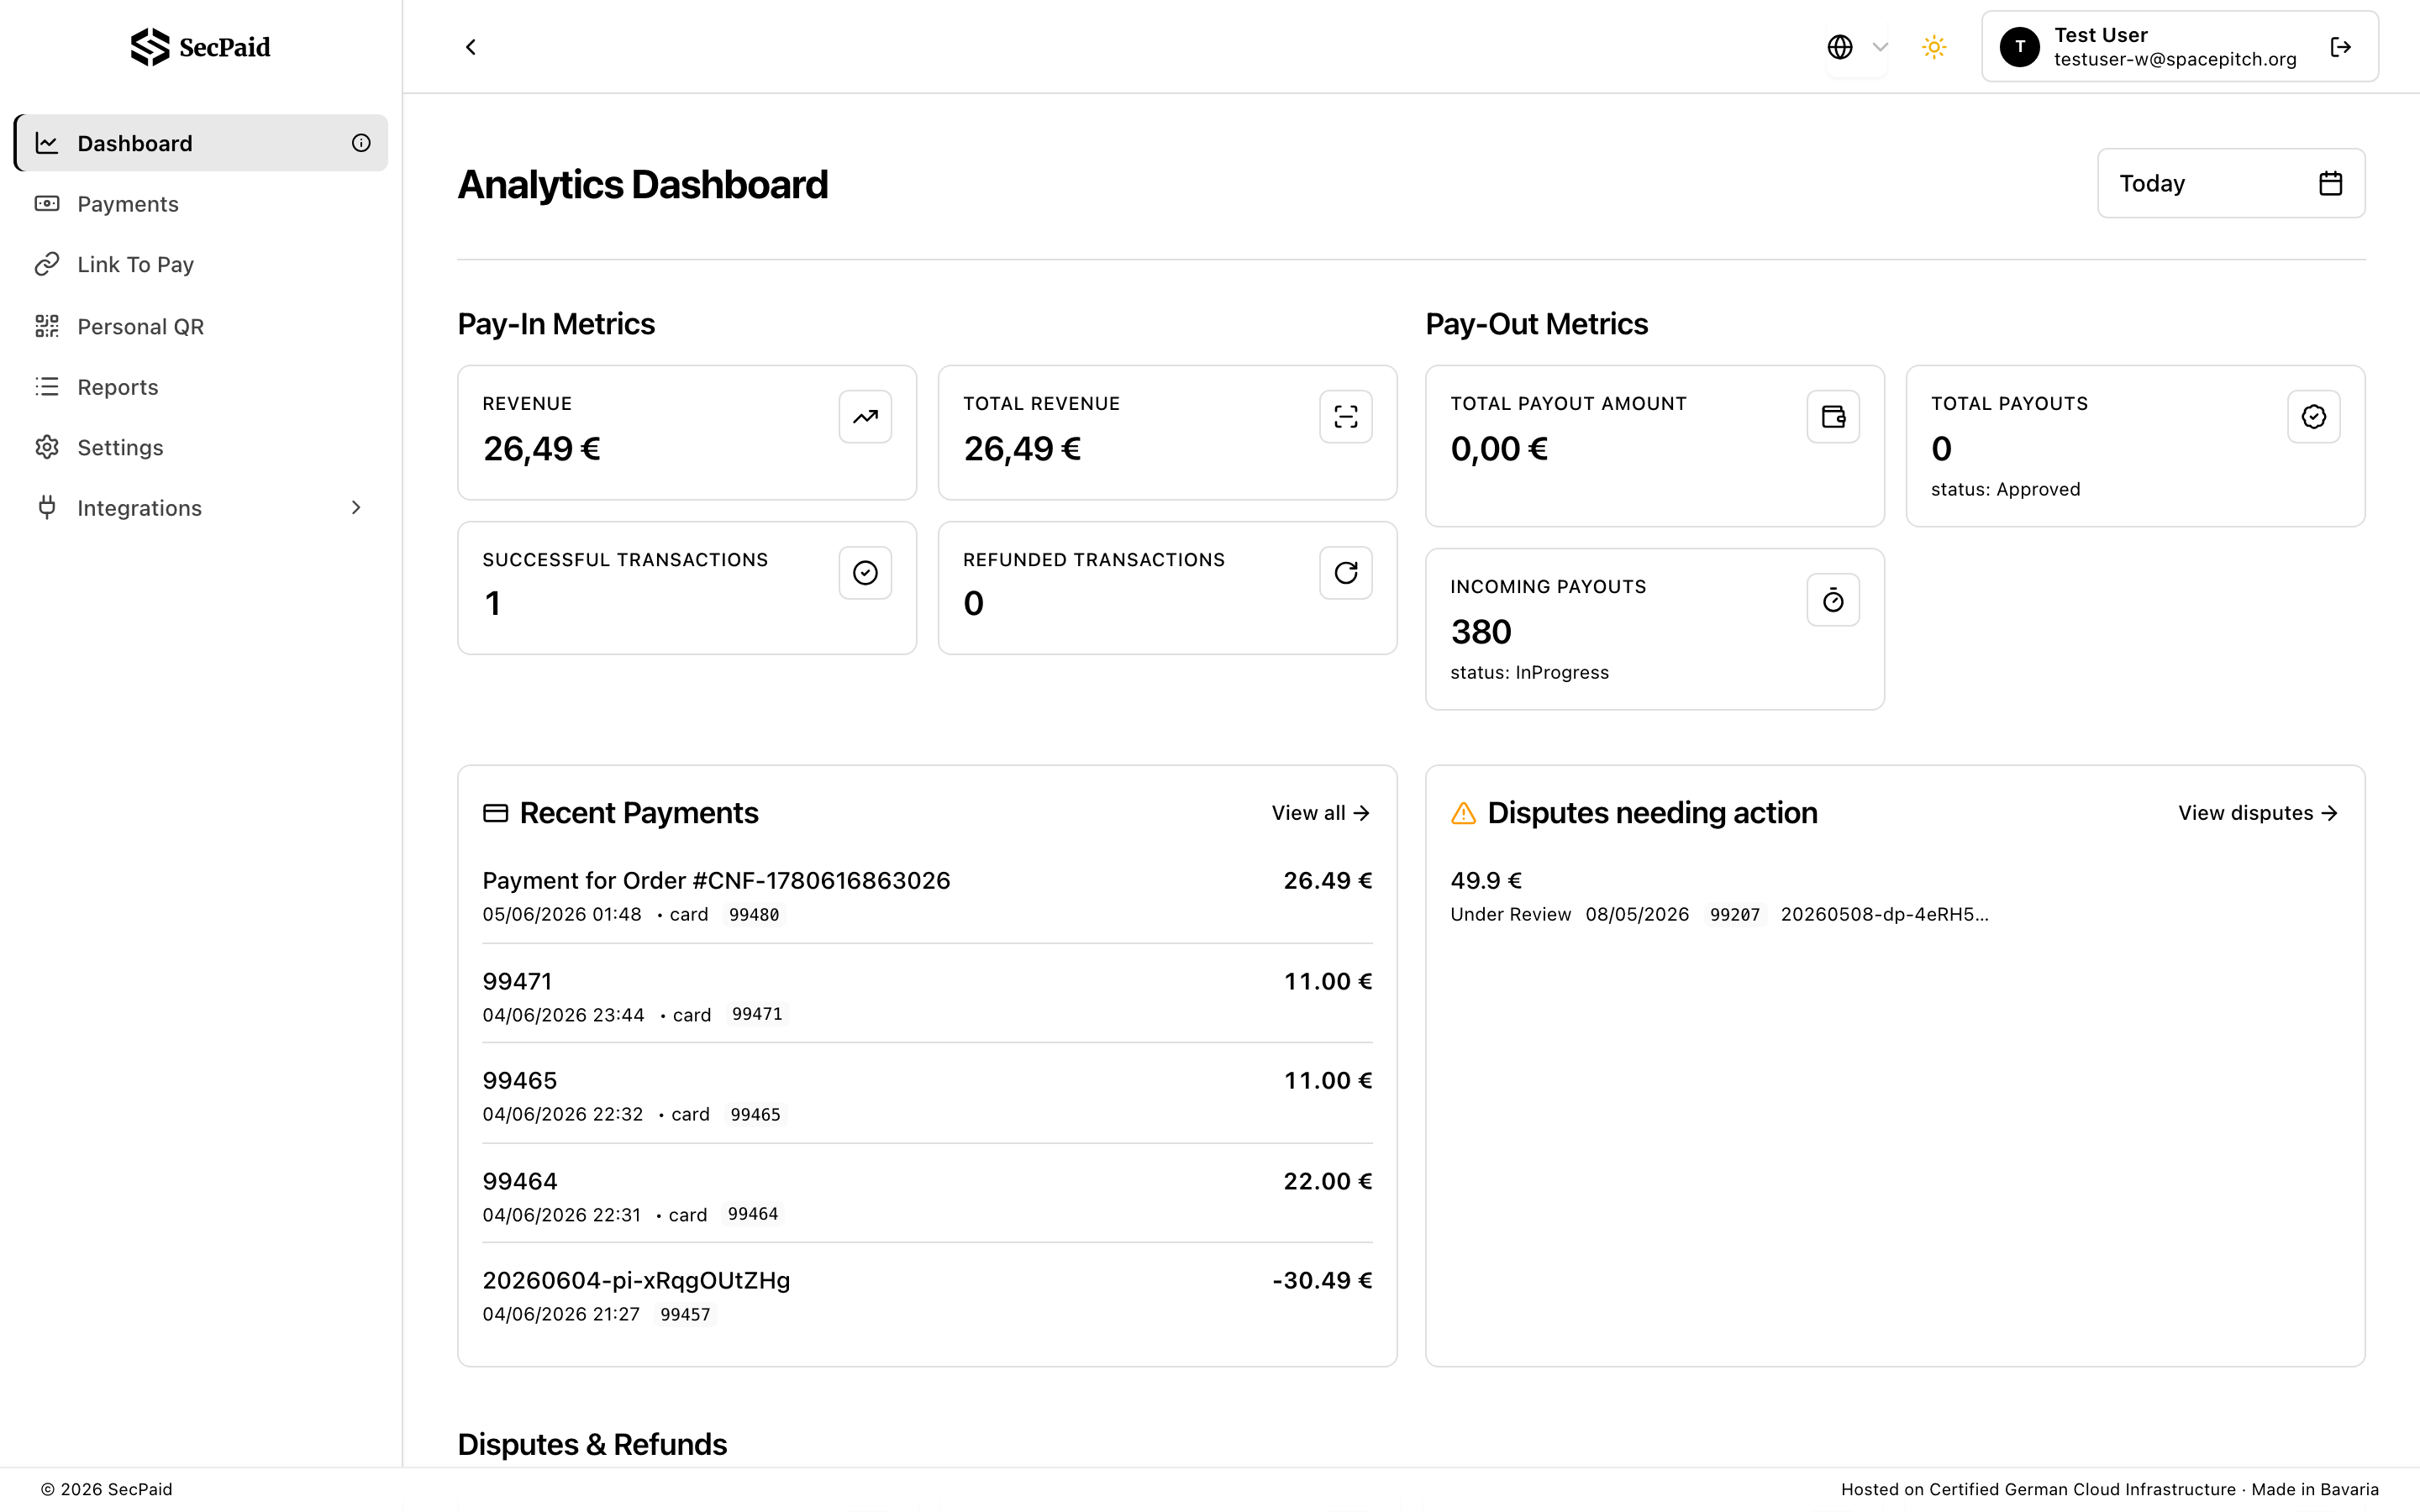Click Integrations in the sidebar
2420x1512 pixels.
tap(201, 508)
